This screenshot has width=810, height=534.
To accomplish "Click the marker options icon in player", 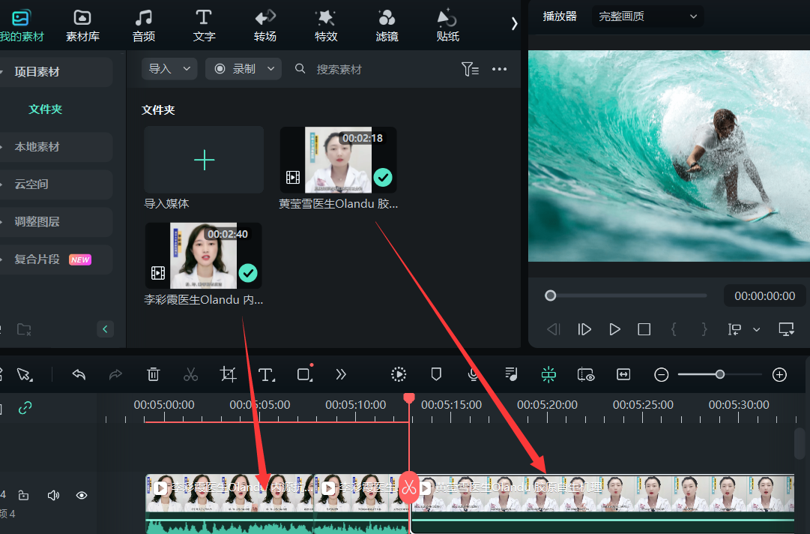I will pyautogui.click(x=734, y=329).
